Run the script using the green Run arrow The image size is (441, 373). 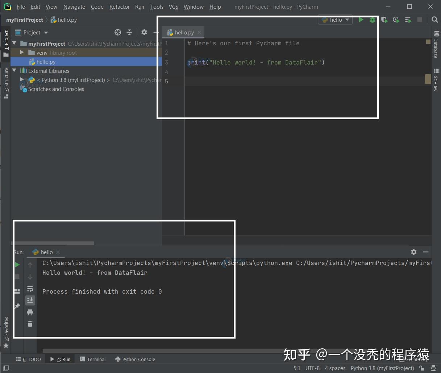(361, 20)
